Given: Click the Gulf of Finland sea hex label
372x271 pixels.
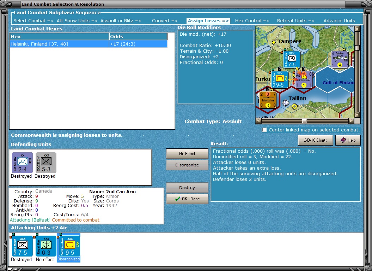Looking at the screenshot, I should pyautogui.click(x=338, y=82).
